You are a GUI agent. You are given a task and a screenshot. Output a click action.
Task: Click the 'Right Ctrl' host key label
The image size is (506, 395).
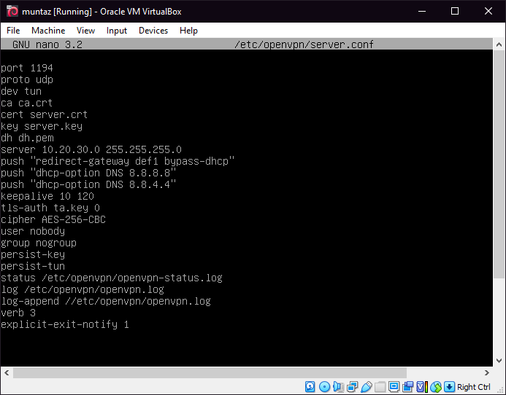pyautogui.click(x=473, y=387)
